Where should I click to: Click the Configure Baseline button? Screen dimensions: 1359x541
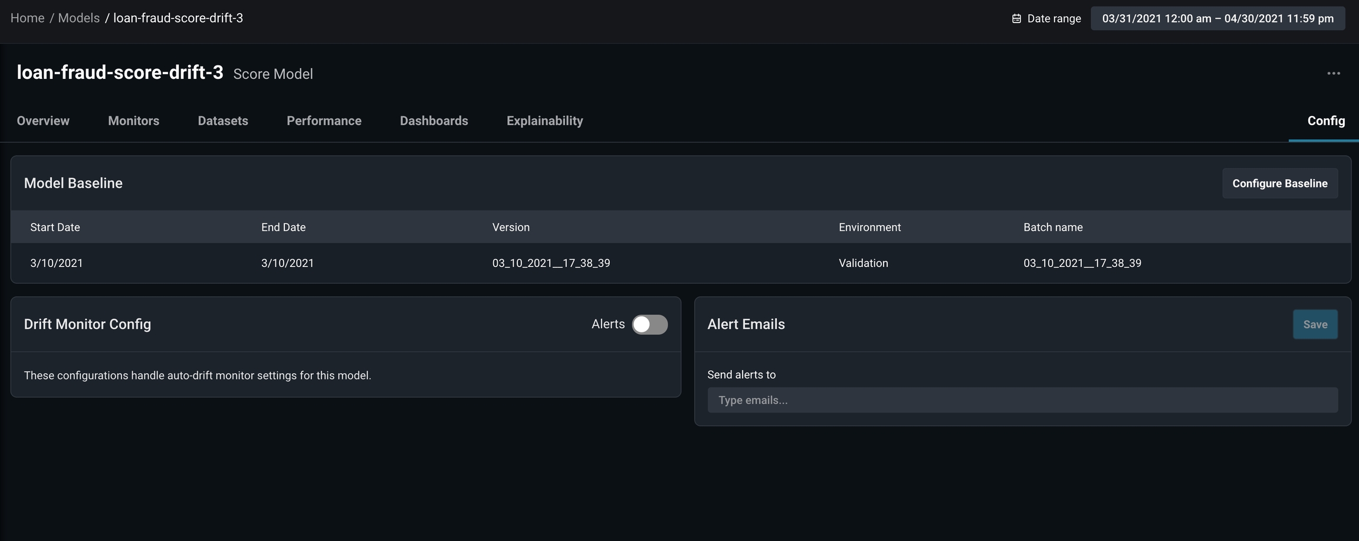(x=1279, y=183)
